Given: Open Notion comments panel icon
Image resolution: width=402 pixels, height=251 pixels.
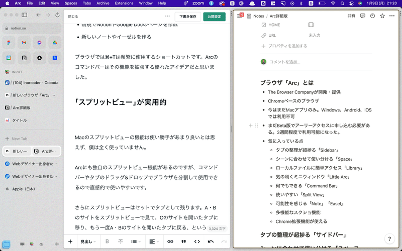Looking at the screenshot, I should tap(362, 16).
